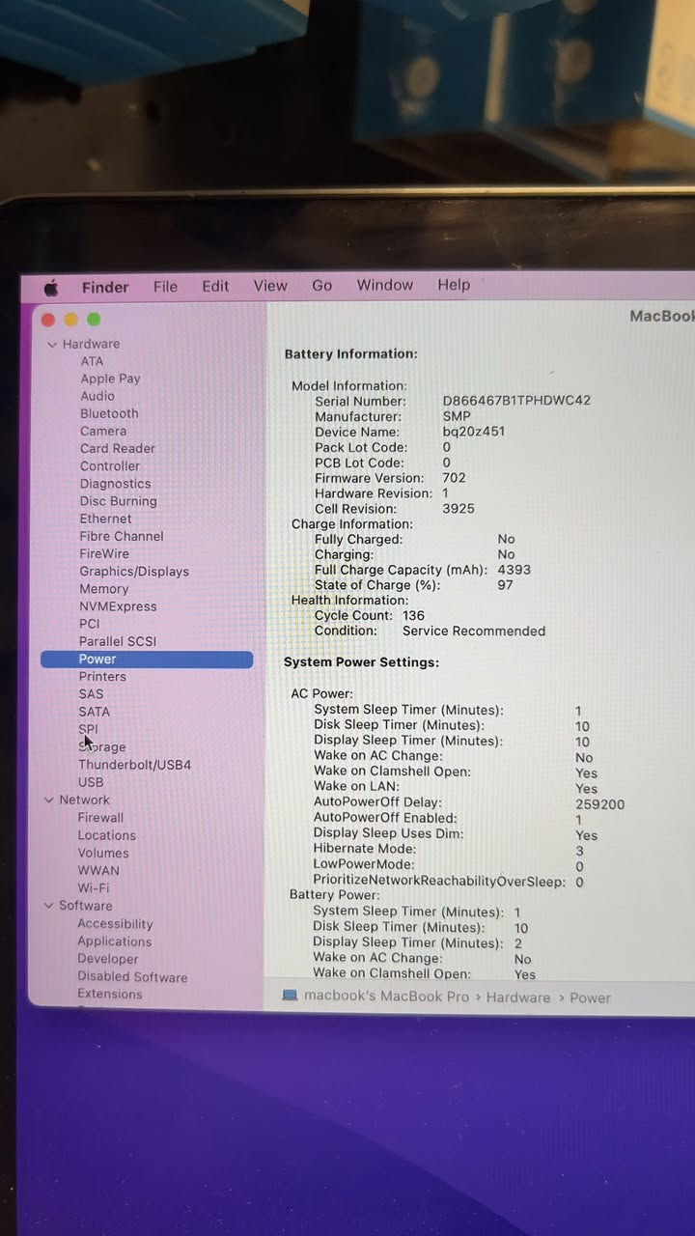
Task: Select Disabled Software in sidebar
Action: tap(132, 977)
